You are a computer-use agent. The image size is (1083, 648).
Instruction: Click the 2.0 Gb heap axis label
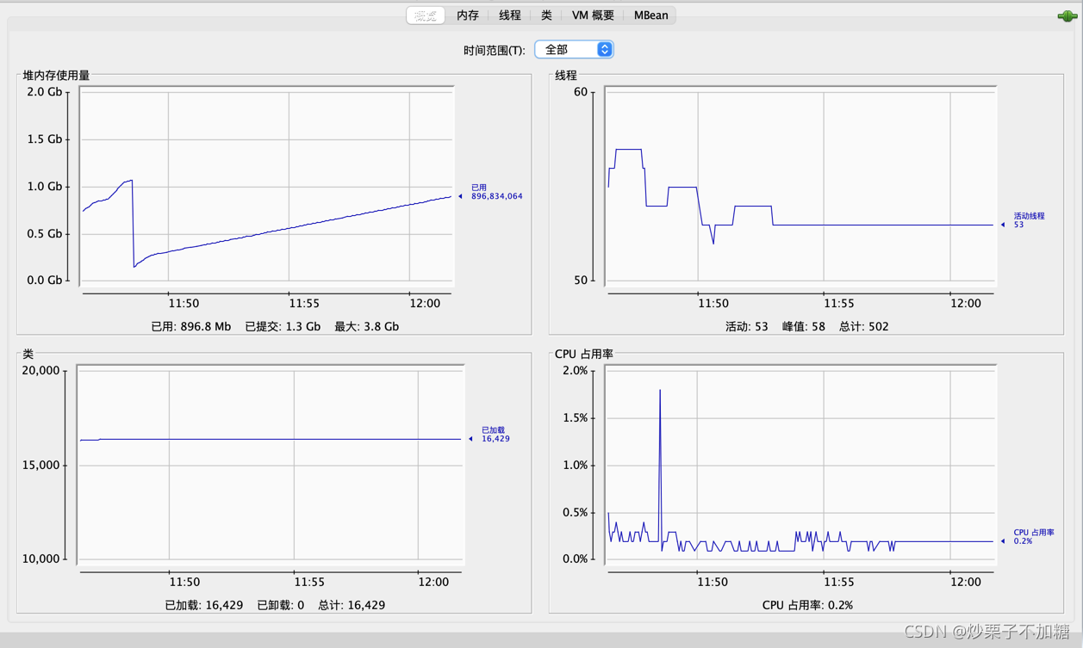point(45,92)
